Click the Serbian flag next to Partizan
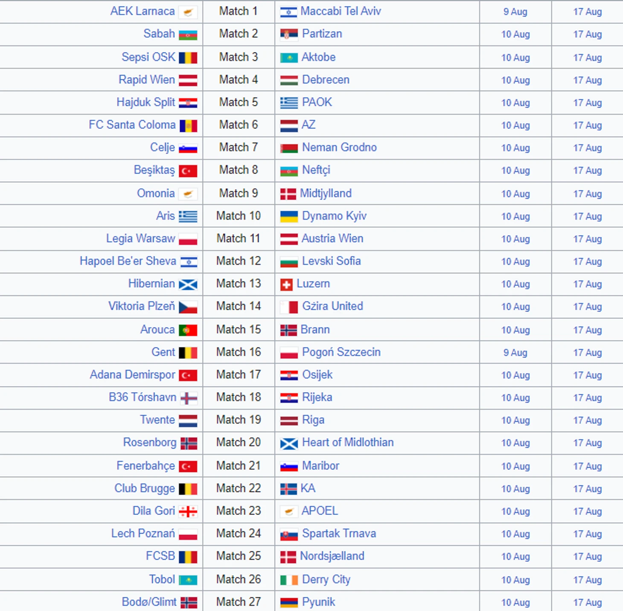 click(288, 34)
